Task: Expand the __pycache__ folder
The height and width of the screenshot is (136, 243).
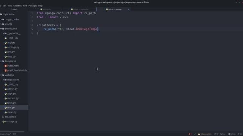Action: point(3,33)
